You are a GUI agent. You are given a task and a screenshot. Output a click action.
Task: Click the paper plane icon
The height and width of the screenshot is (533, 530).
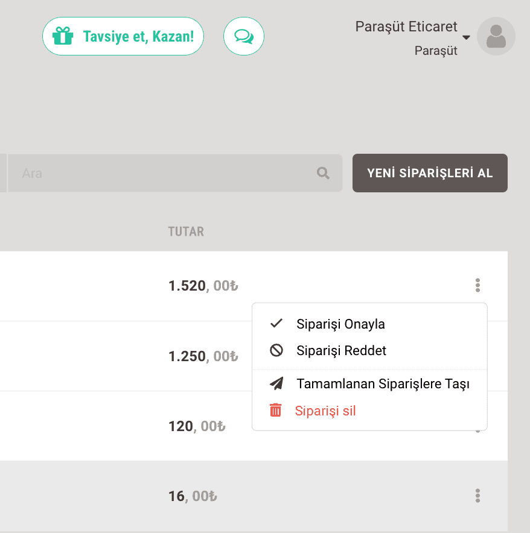(x=276, y=383)
